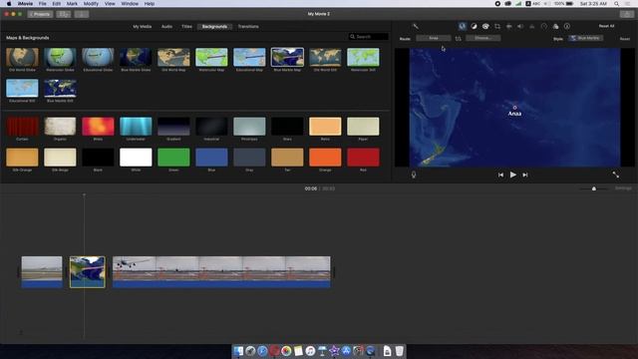Open the Modify menu
Viewport: 638px width, 359px height.
[91, 4]
